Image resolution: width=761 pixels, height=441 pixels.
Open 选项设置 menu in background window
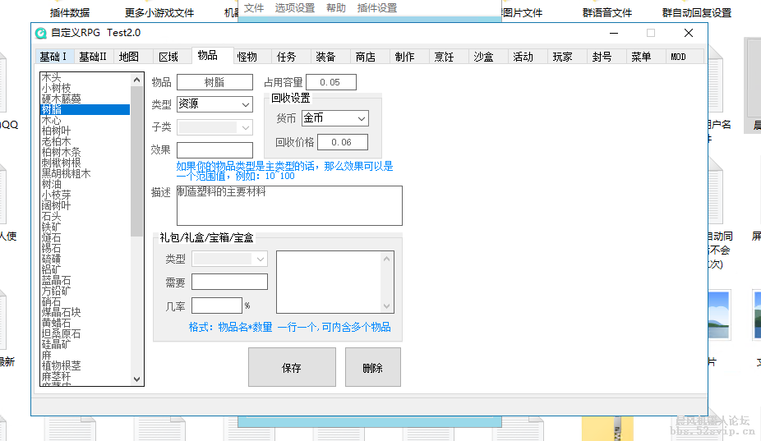pos(295,8)
